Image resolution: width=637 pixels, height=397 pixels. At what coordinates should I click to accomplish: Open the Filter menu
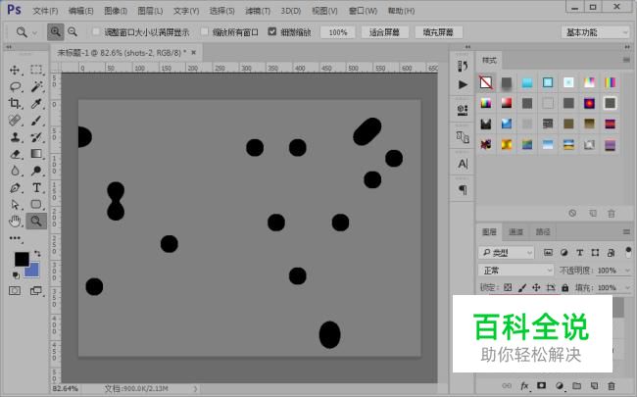point(258,11)
